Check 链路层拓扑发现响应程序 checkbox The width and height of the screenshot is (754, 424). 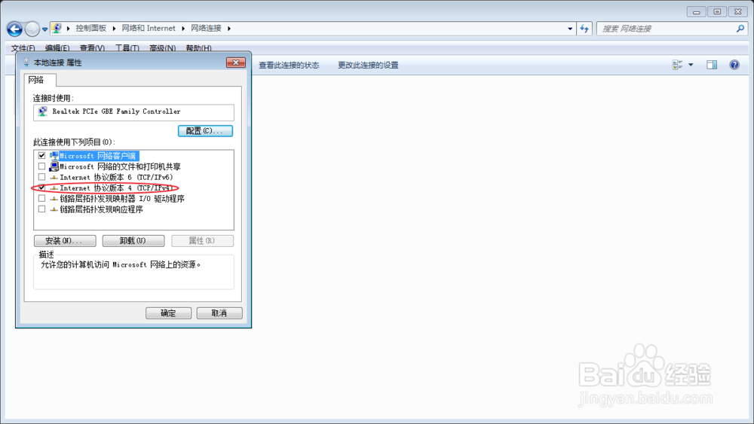41,209
